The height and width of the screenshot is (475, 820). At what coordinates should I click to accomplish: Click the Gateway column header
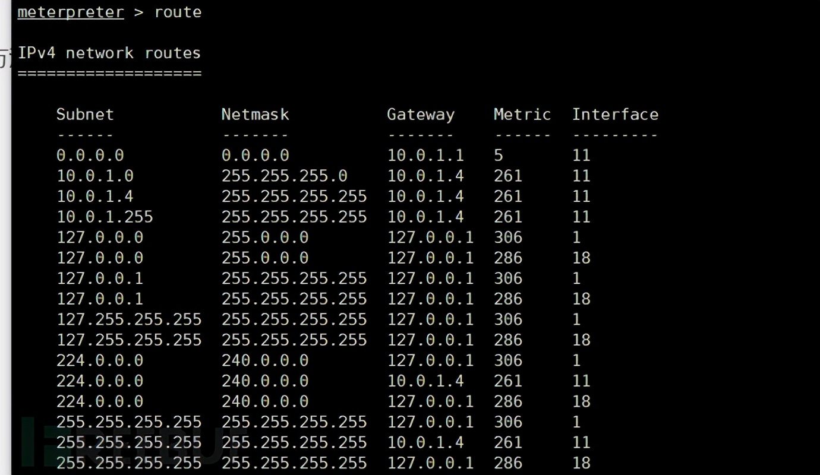tap(421, 115)
